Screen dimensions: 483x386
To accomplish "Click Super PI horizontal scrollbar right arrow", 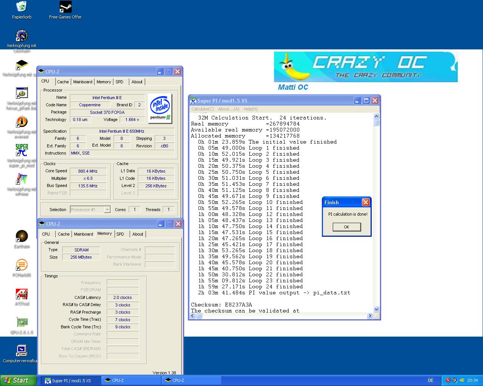I will pos(370,316).
